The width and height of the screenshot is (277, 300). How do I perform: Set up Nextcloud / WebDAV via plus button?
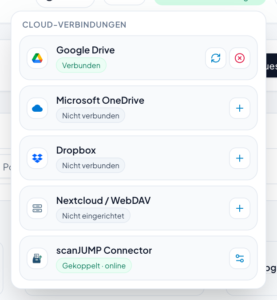pyautogui.click(x=240, y=208)
